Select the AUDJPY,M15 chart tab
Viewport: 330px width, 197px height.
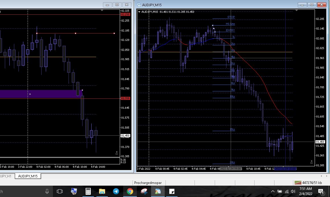click(x=28, y=176)
